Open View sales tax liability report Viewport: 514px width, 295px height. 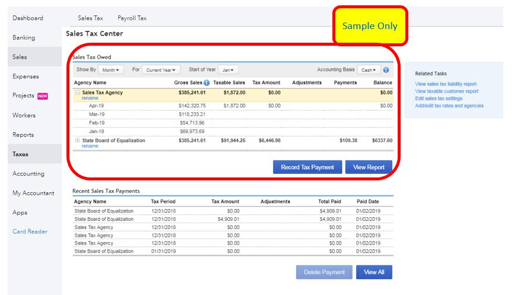[446, 84]
